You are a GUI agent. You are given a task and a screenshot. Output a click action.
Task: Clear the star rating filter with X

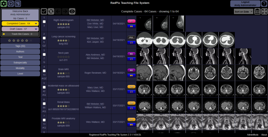pos(31,40)
